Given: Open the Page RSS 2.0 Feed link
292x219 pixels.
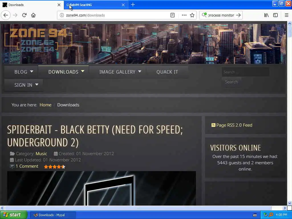Looking at the screenshot, I should click(x=234, y=125).
